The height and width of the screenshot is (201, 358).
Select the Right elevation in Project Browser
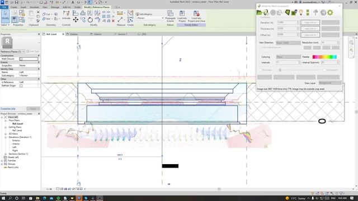click(15, 151)
